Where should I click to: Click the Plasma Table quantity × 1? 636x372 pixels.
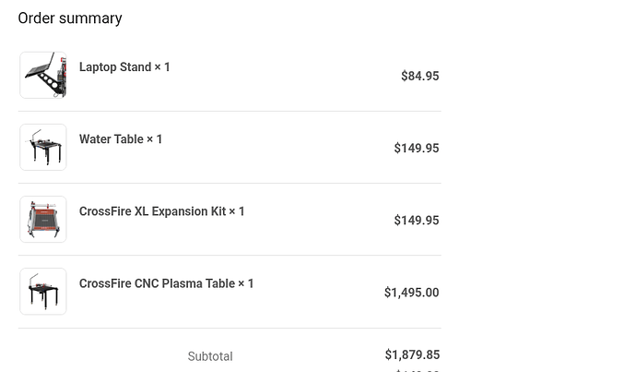click(x=246, y=283)
